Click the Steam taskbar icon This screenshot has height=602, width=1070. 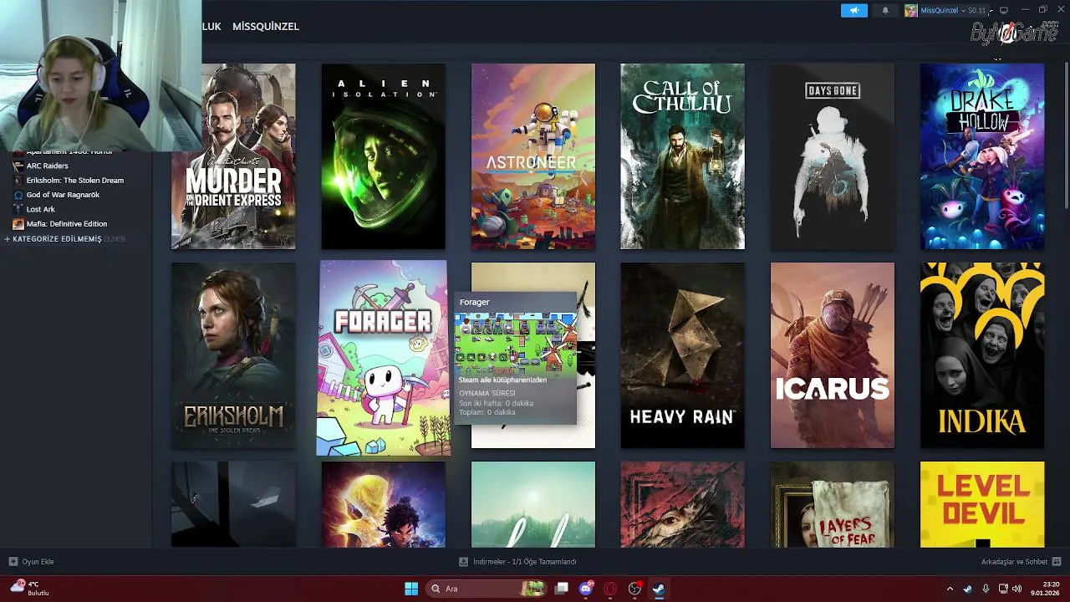tap(659, 589)
